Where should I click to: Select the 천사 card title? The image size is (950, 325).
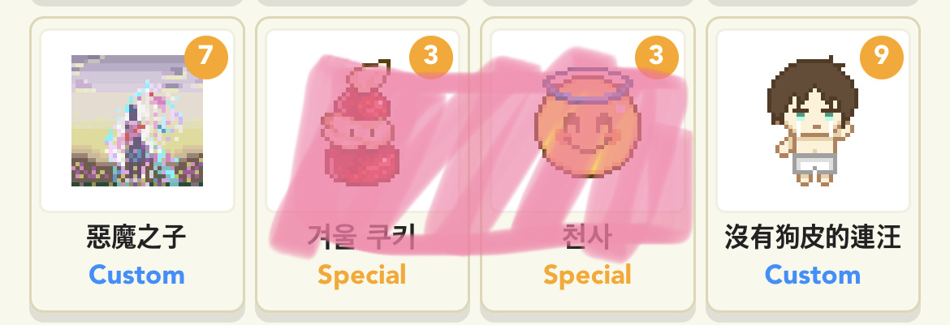587,237
